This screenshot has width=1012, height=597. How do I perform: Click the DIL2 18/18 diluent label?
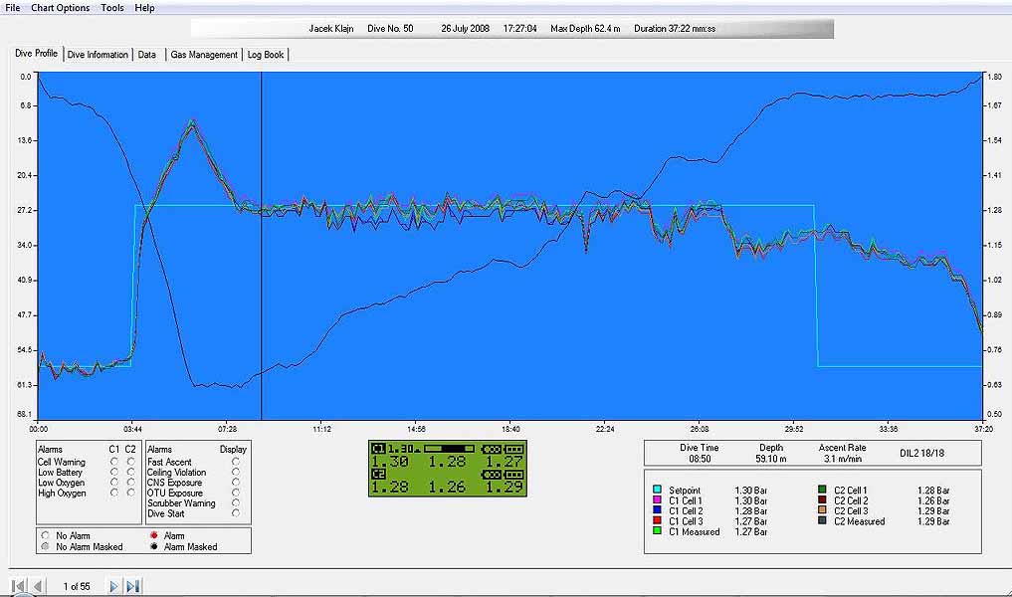pyautogui.click(x=921, y=453)
